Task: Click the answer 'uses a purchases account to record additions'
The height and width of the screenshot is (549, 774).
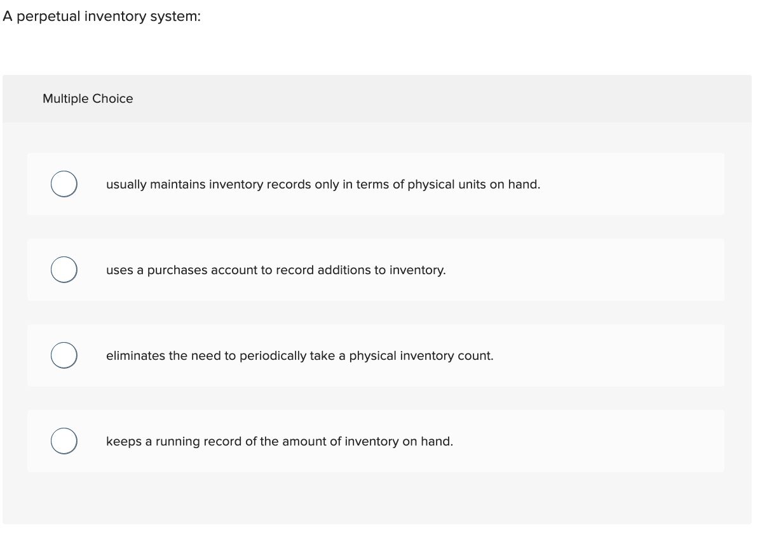Action: click(x=276, y=270)
